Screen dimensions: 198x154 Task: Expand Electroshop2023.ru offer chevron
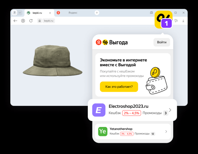click(170, 110)
